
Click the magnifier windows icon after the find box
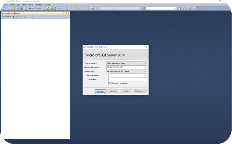point(179,8)
